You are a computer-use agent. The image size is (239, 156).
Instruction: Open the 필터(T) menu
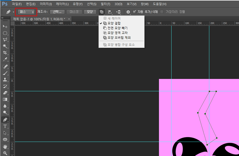pos(105,4)
